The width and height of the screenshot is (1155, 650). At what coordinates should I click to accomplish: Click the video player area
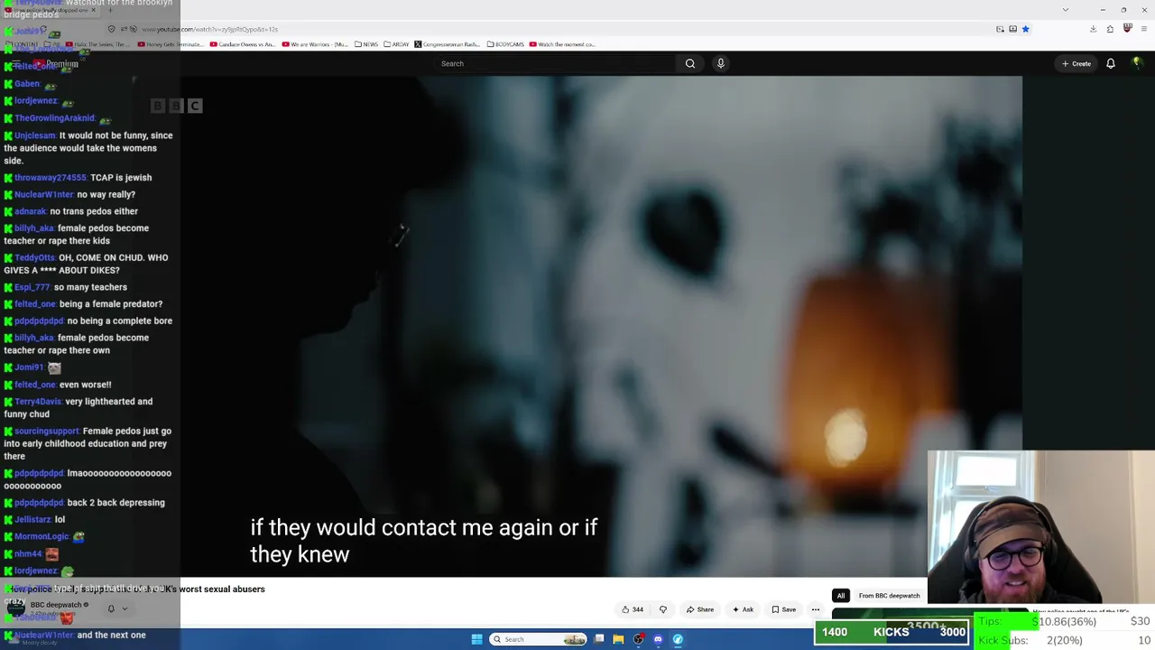tap(601, 326)
